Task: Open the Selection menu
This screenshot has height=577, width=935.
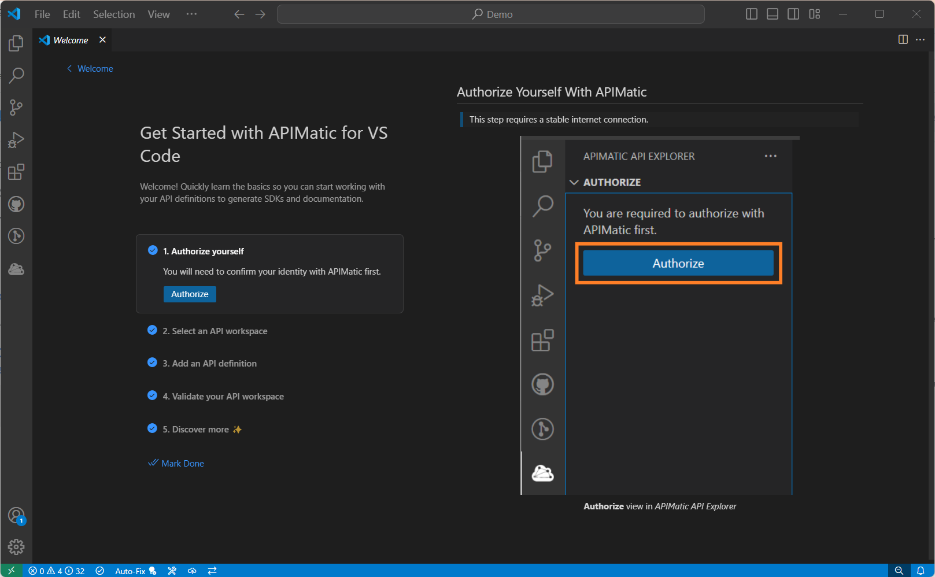Action: tap(114, 14)
